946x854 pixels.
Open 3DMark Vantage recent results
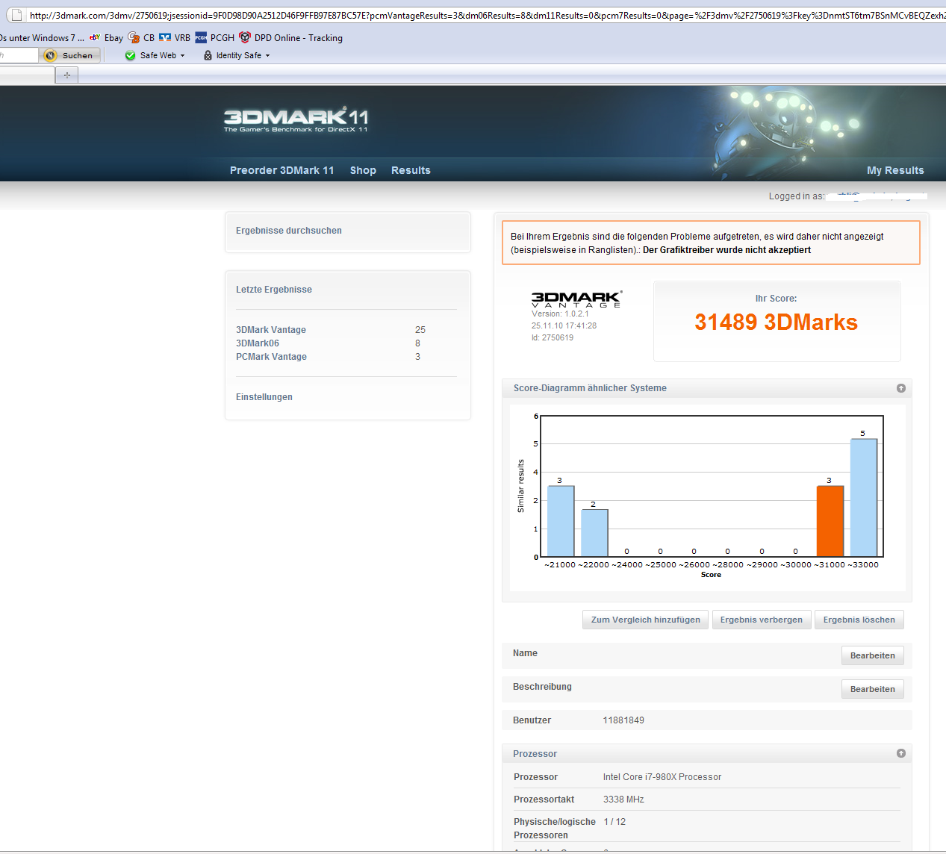[x=271, y=330]
